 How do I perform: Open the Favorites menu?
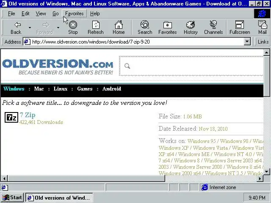[x=75, y=14]
